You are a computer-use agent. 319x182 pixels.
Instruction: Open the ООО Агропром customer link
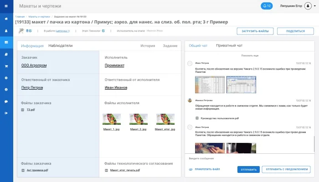coord(34,65)
